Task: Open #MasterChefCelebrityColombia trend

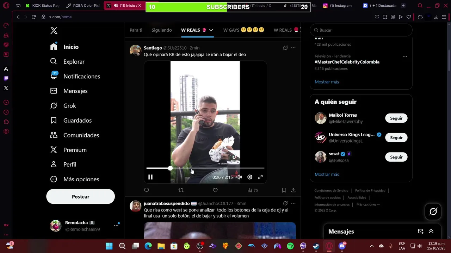Action: [x=347, y=62]
